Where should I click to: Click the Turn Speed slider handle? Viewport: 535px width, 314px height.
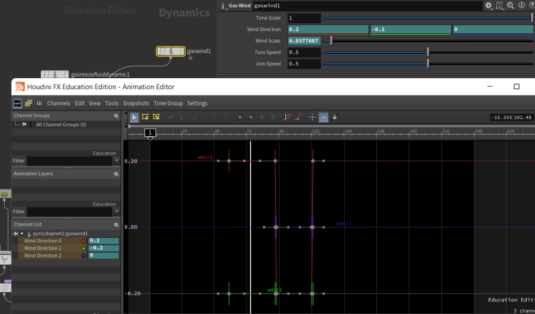(428, 53)
